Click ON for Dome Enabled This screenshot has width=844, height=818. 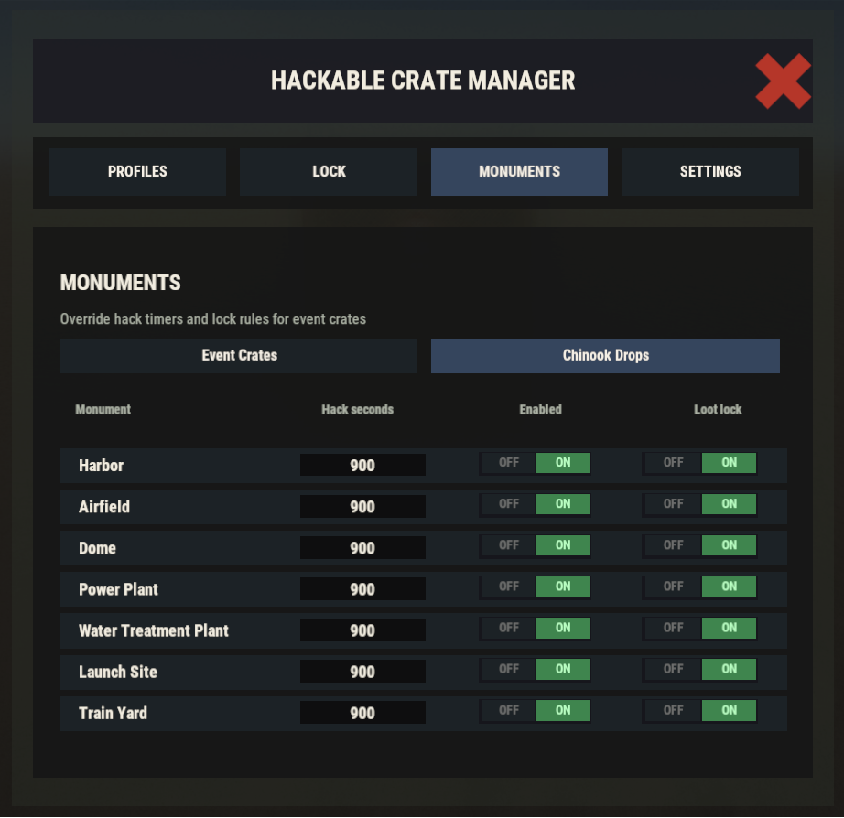coord(563,545)
